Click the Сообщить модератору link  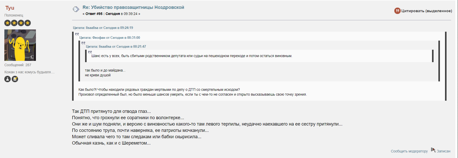click(x=409, y=151)
